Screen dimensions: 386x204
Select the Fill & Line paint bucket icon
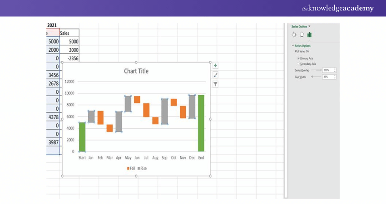(x=294, y=34)
